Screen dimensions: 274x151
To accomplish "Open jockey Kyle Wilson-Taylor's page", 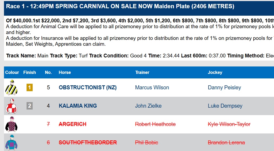I will 229,124.
